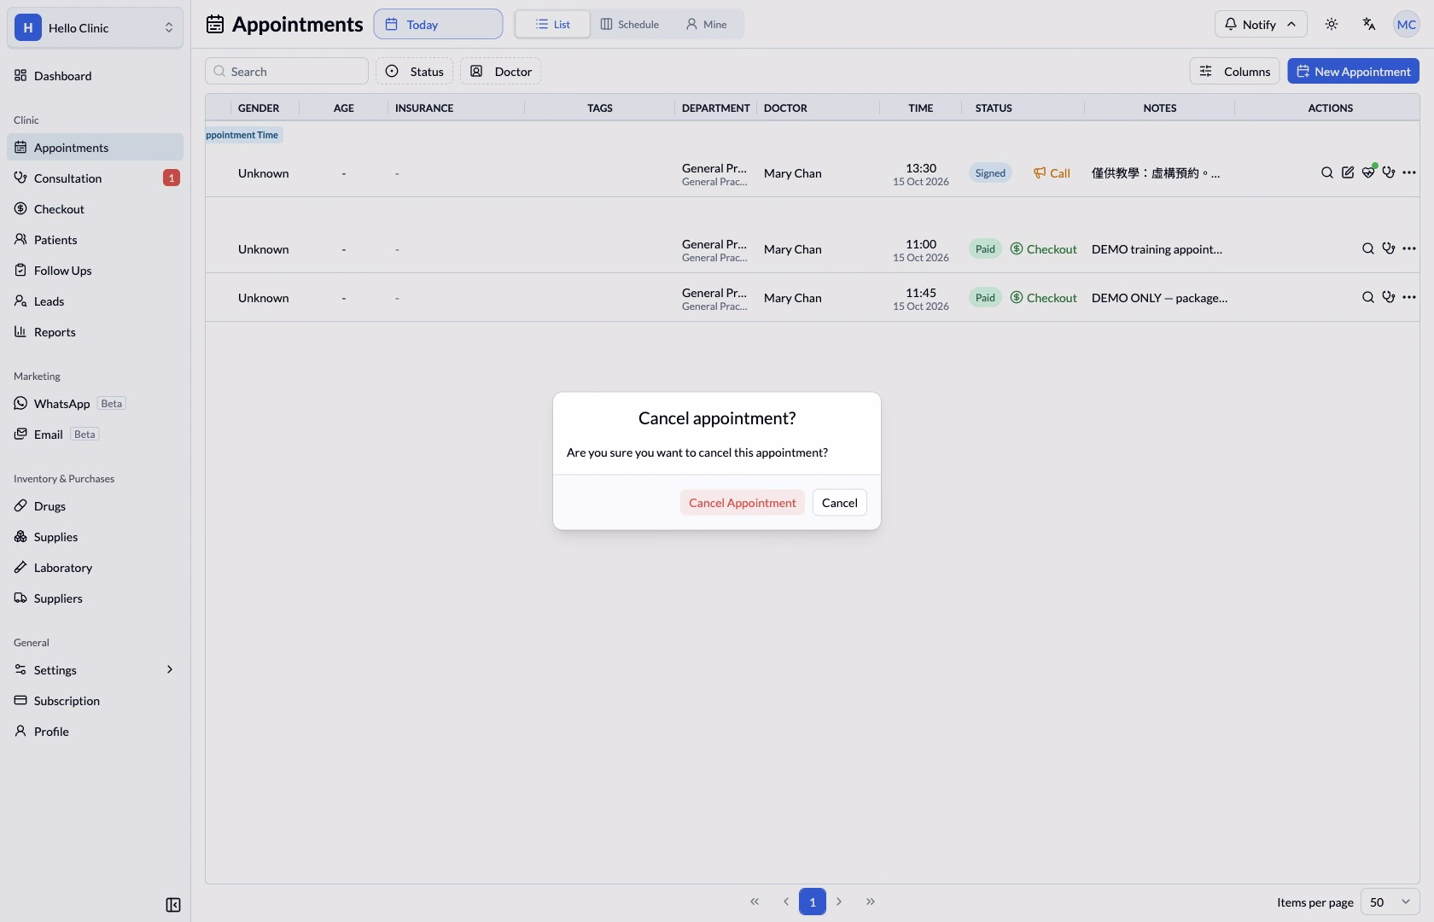Open Items per page 50 dropdown

[x=1390, y=902]
